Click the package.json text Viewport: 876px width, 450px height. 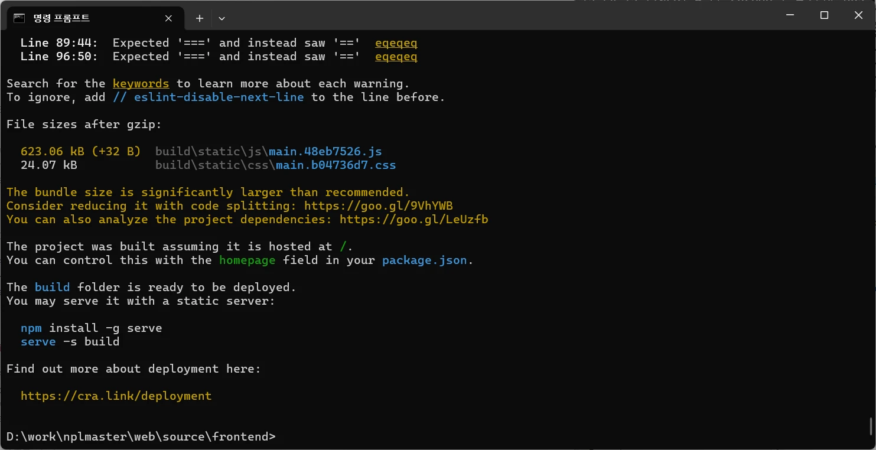click(x=424, y=260)
